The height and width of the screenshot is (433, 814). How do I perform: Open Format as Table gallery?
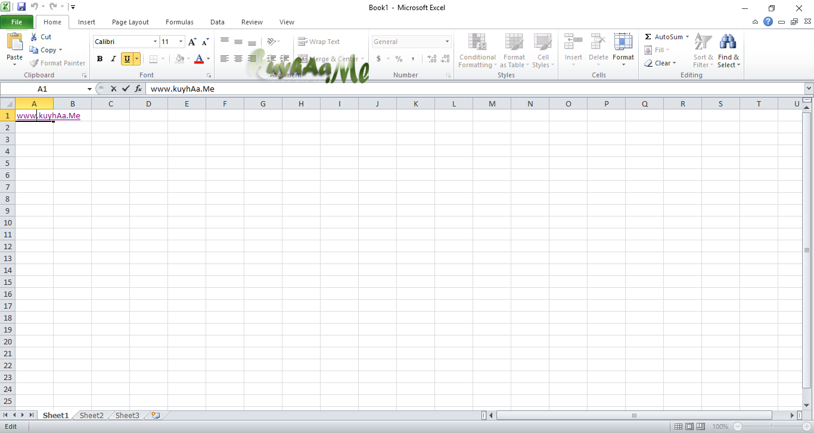pos(514,51)
